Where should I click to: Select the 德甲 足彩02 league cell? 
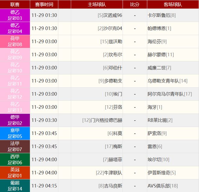(x=15, y=120)
